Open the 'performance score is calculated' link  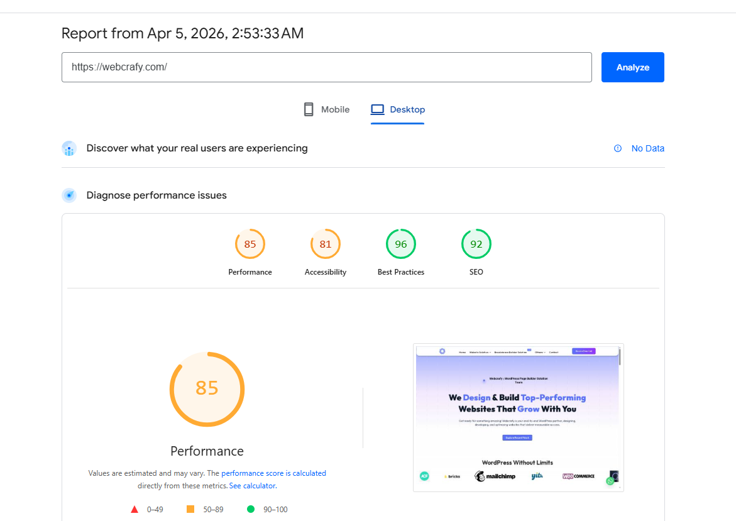273,473
